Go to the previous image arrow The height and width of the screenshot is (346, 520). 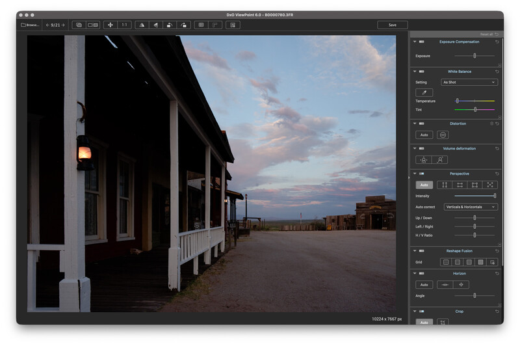[x=47, y=25]
